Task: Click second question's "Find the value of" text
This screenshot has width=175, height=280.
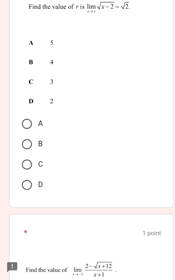Action: [x=46, y=270]
